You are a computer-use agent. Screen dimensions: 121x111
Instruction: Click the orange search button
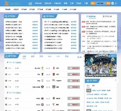click(x=108, y=3)
